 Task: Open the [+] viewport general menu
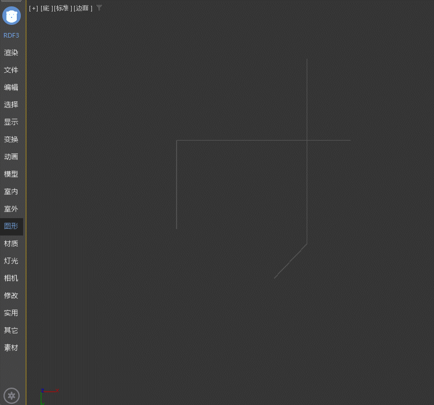point(34,8)
